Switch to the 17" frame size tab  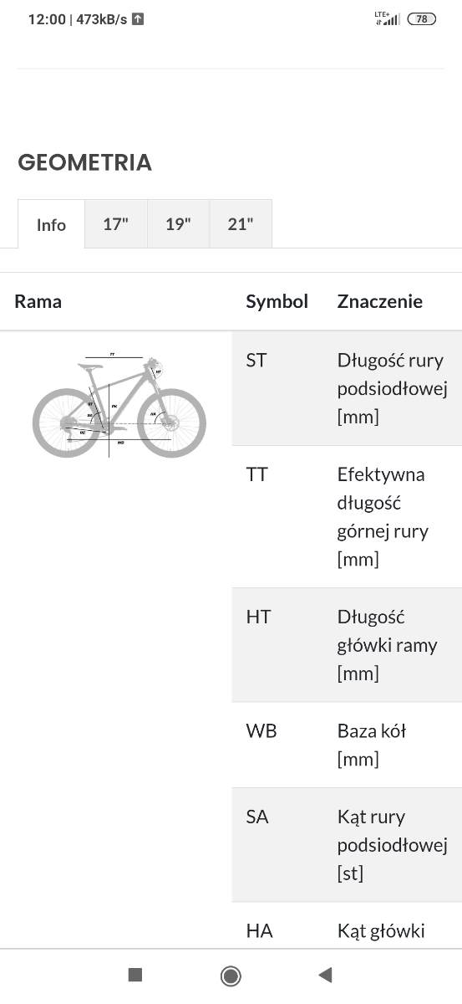click(x=115, y=223)
